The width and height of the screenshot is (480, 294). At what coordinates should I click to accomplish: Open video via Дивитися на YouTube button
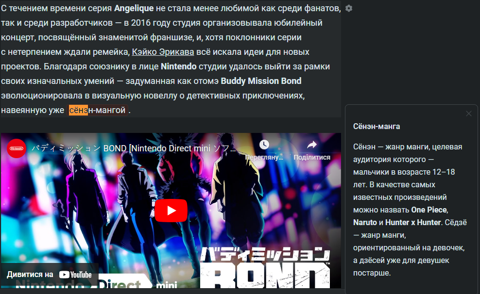(x=49, y=275)
